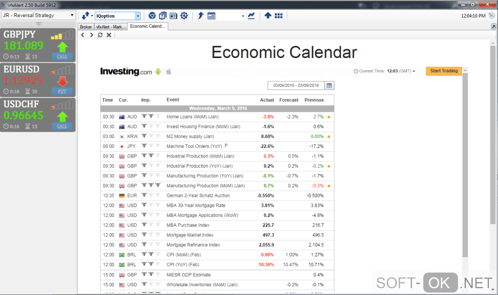This screenshot has width=498, height=295.
Task: Reload the page with the refresh icon
Action: click(100, 35)
